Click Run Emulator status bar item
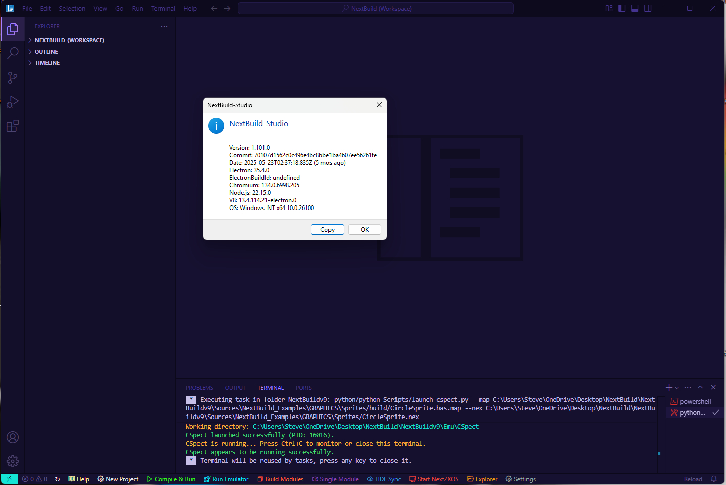Image resolution: width=726 pixels, height=485 pixels. click(226, 479)
